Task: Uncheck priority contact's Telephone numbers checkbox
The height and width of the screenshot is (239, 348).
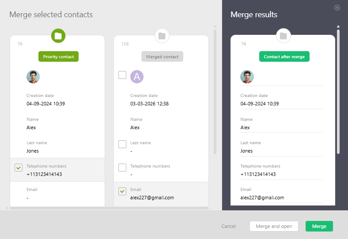Action: point(19,168)
